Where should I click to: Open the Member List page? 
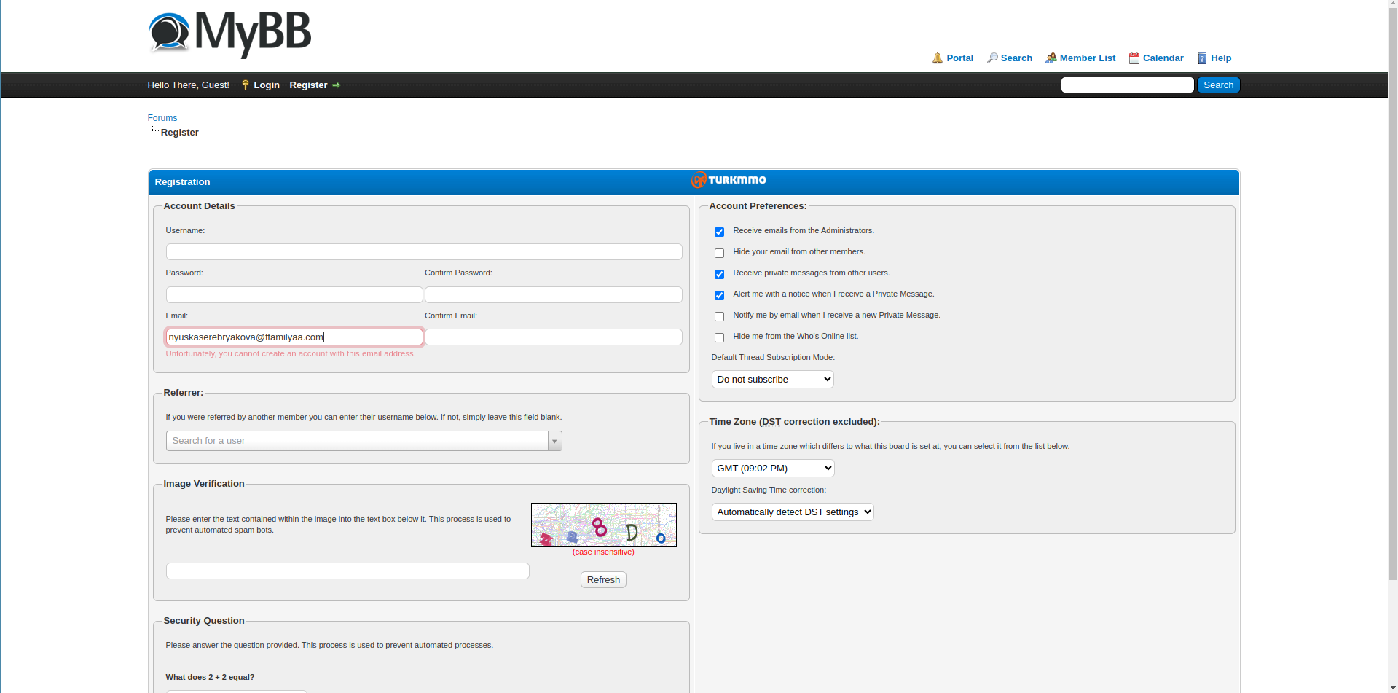pos(1087,58)
